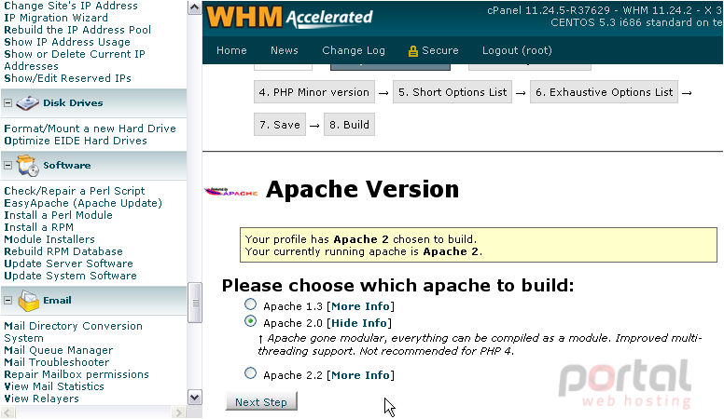Open the Secure menu item
The width and height of the screenshot is (724, 419).
point(440,50)
